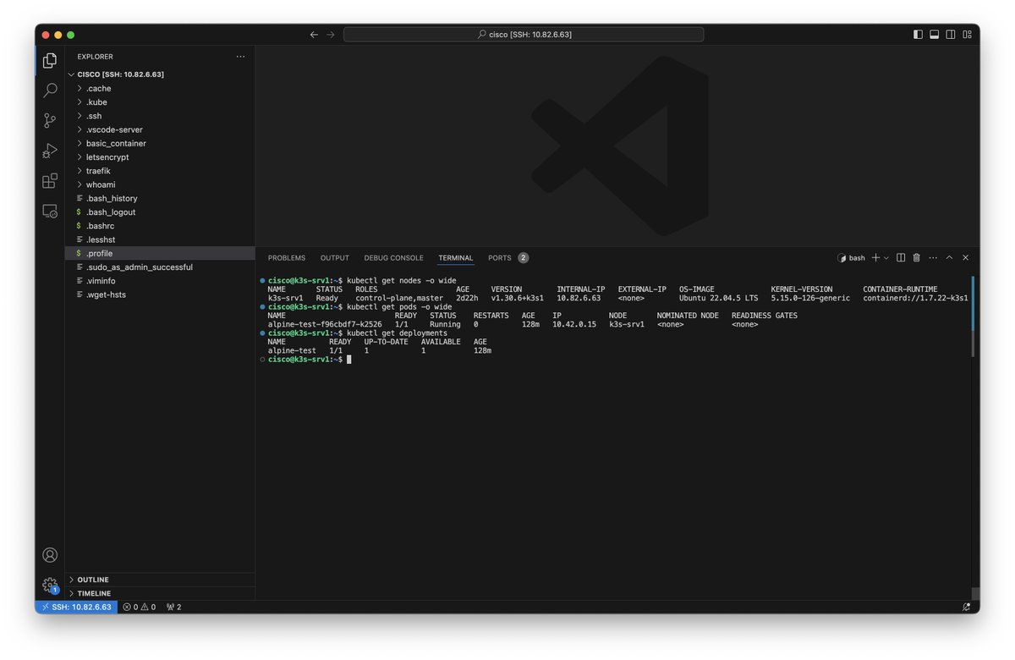Select the Terminal tab
This screenshot has width=1015, height=660.
[456, 258]
